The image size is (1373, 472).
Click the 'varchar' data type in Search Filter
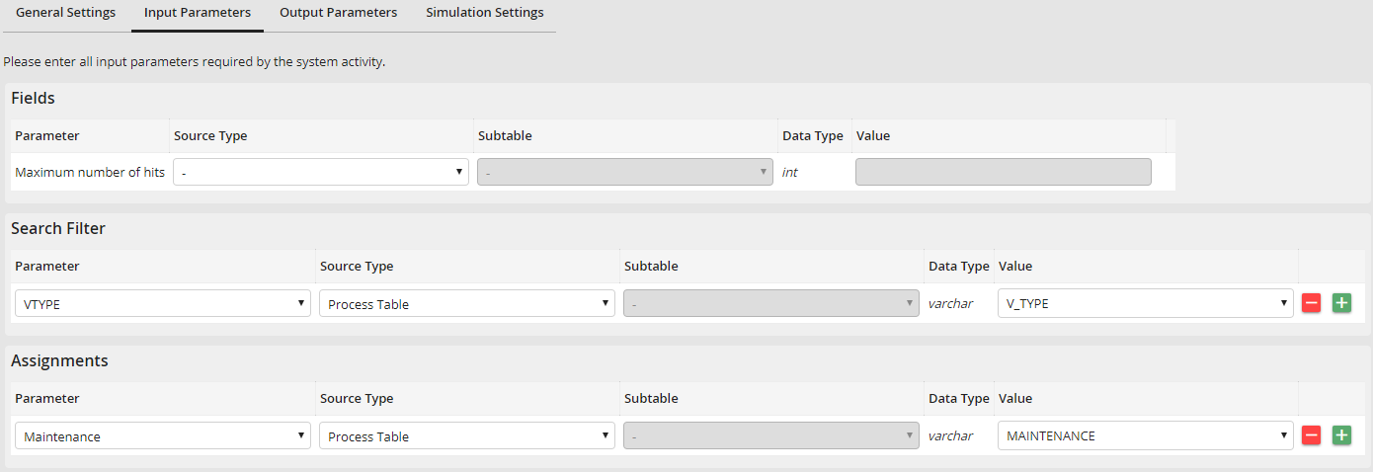950,304
